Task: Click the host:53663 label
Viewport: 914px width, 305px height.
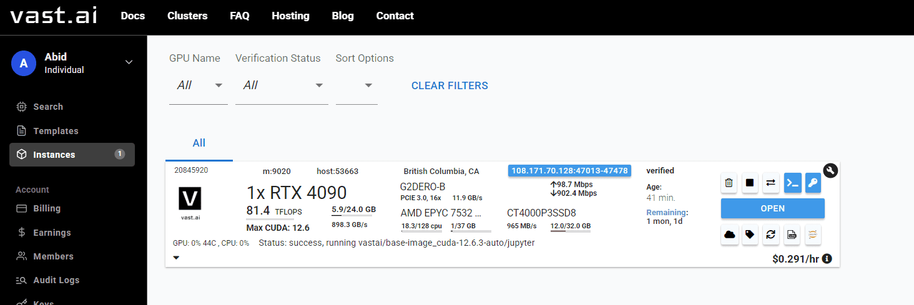Action: (338, 171)
